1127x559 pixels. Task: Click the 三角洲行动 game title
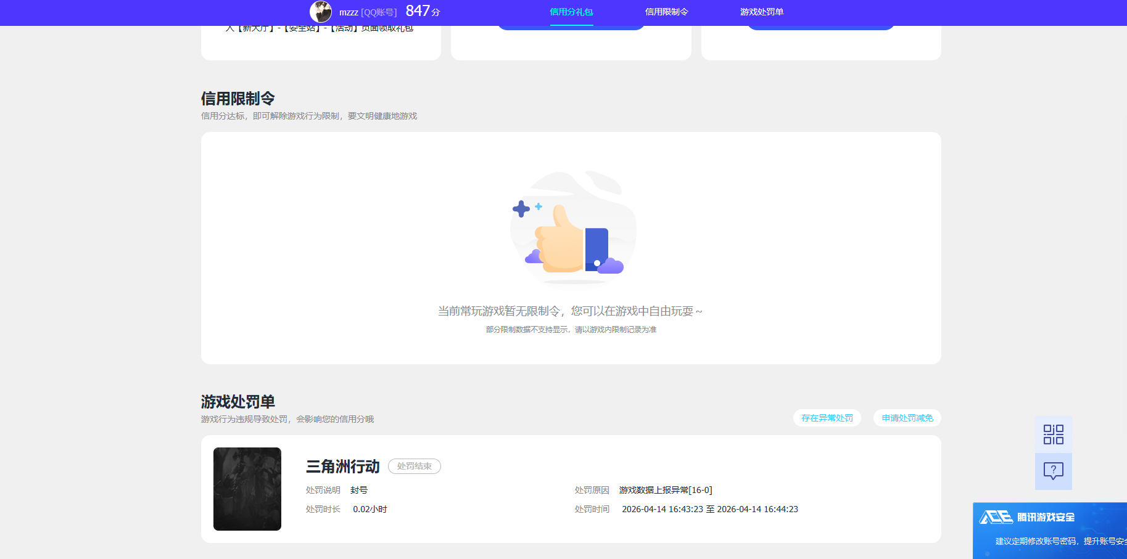tap(343, 467)
